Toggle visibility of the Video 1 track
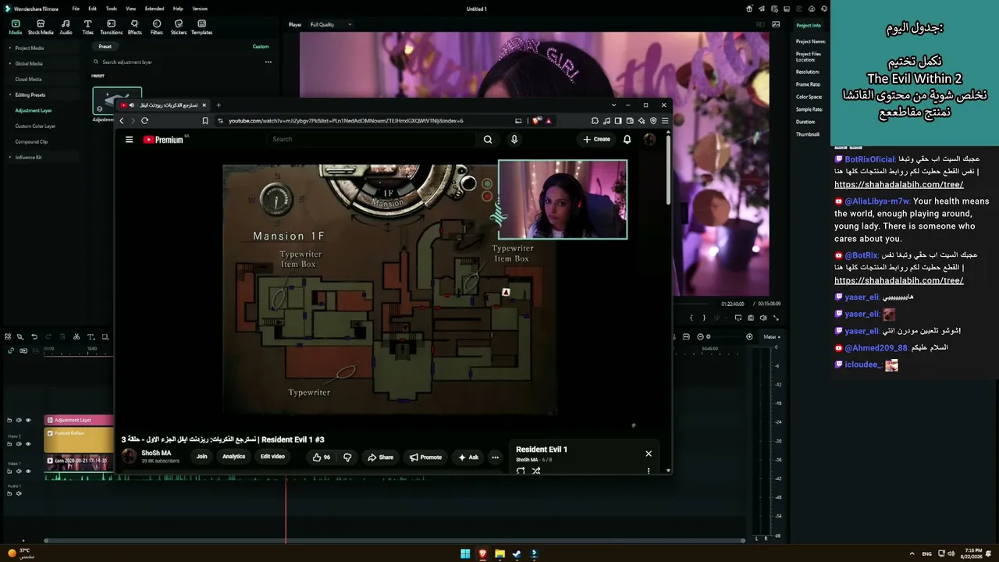 28,471
